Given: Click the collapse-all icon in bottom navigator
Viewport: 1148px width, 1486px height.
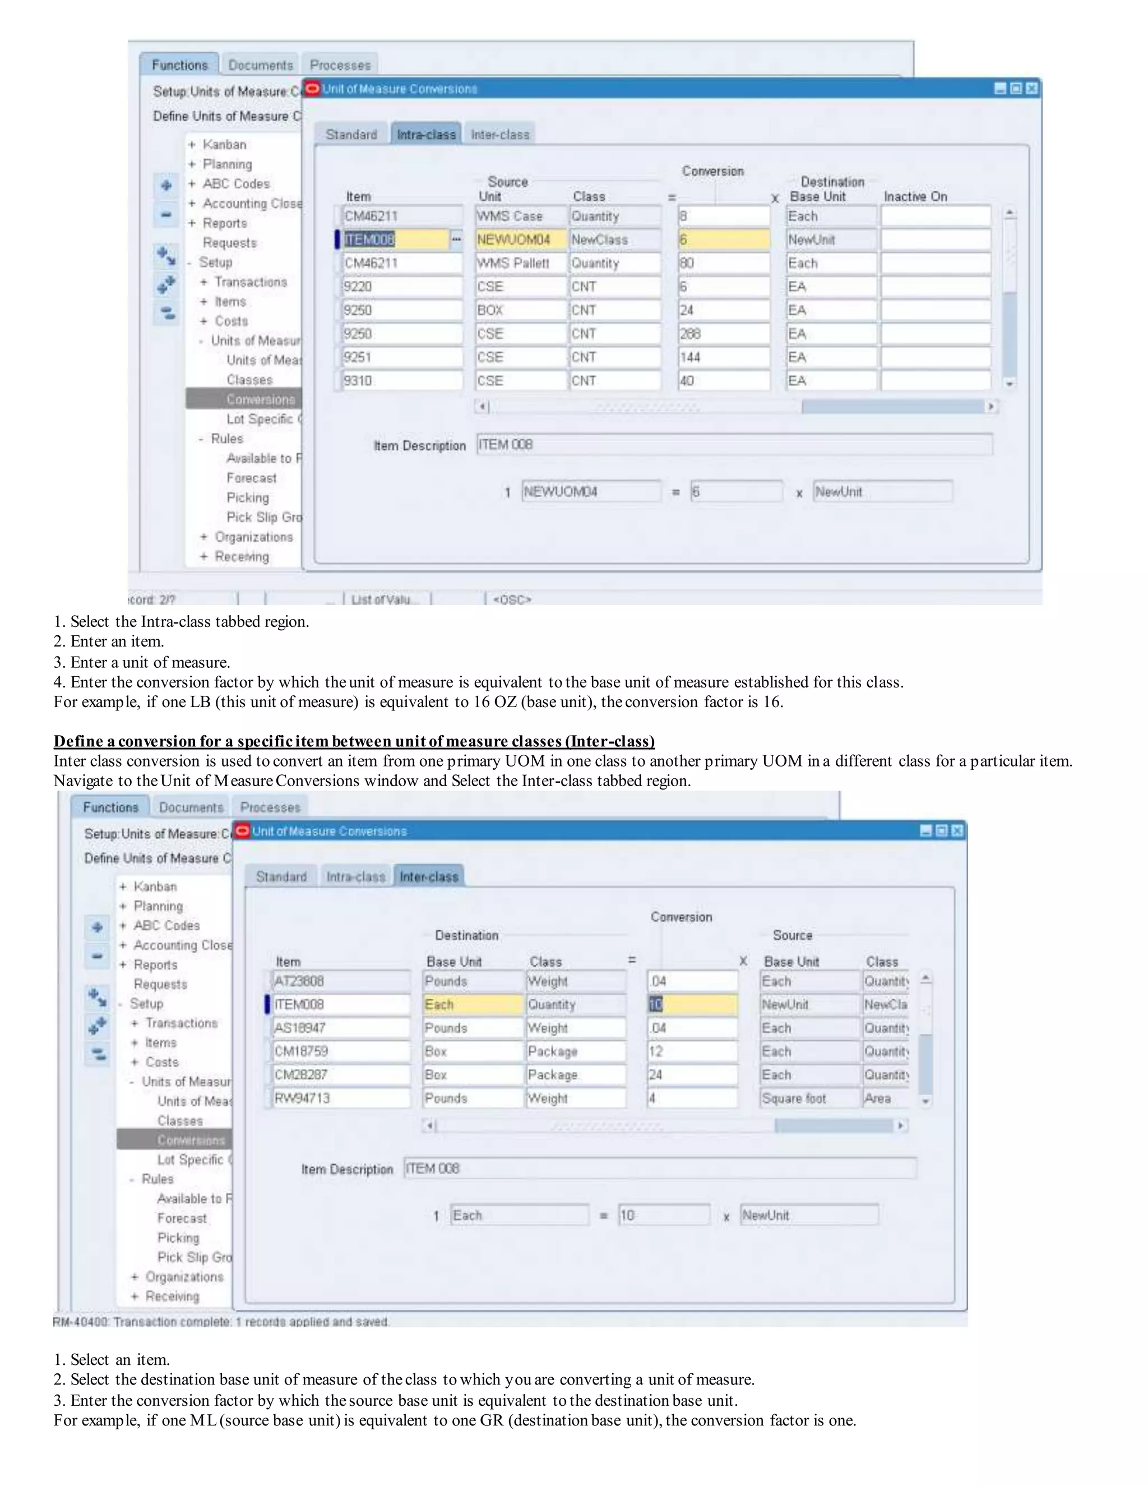Looking at the screenshot, I should coord(97,1055).
